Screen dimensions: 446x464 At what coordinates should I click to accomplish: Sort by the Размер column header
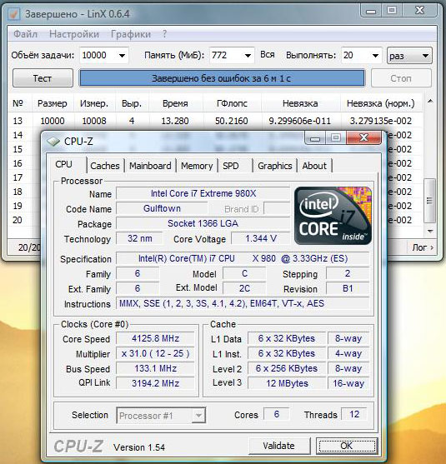[x=53, y=103]
